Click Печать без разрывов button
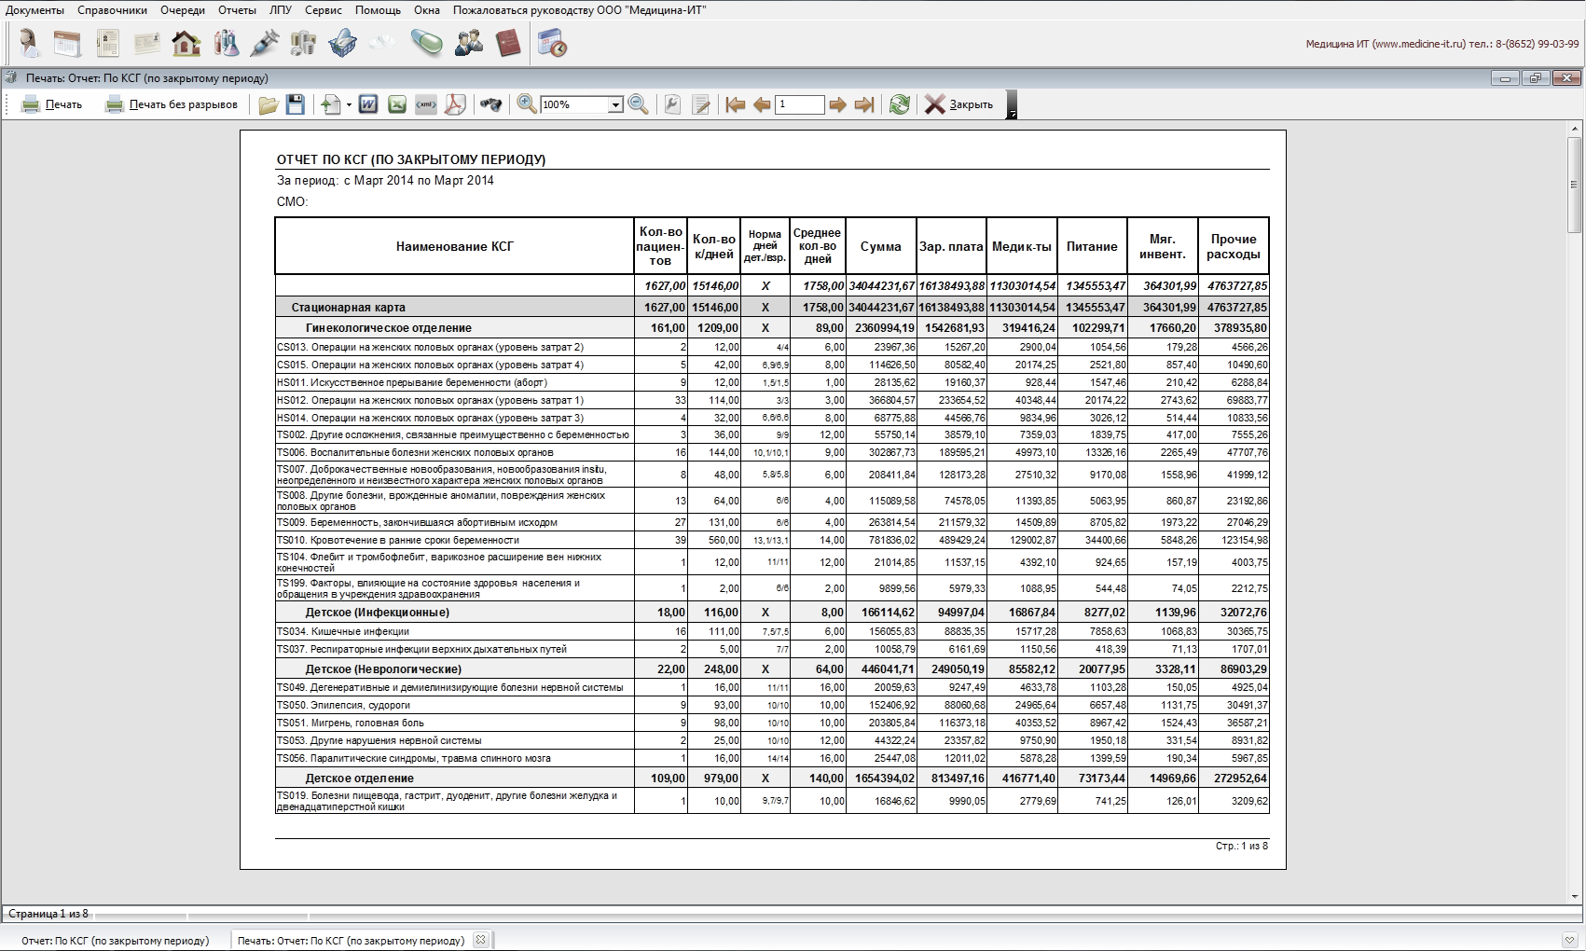 [172, 104]
